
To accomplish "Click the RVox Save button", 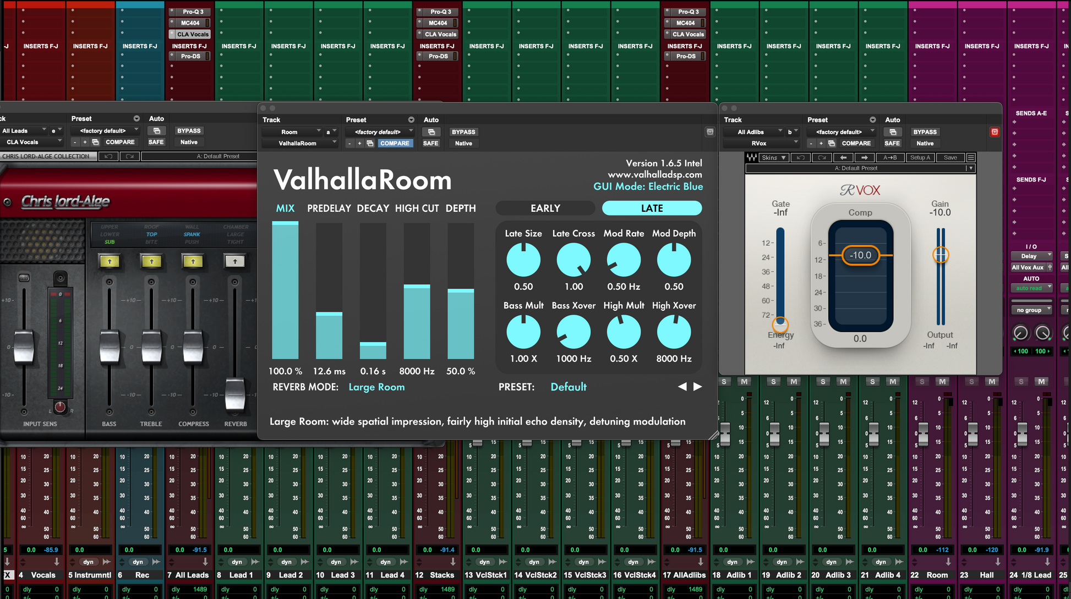I will (x=950, y=158).
